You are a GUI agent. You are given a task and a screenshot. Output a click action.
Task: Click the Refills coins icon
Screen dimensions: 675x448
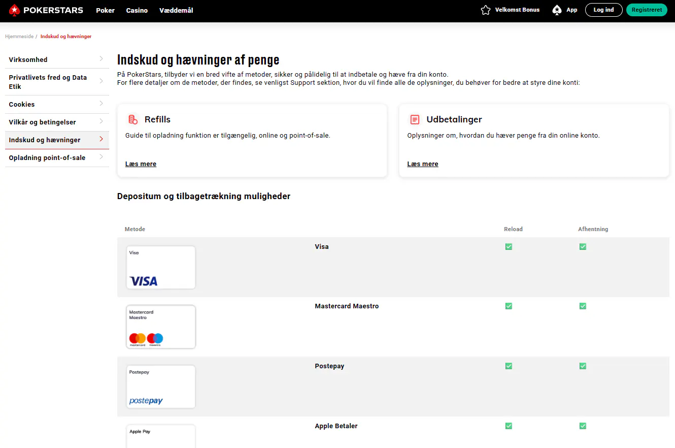coord(133,119)
